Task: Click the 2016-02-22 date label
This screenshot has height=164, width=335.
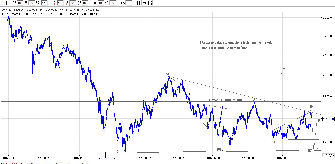Action: pyautogui.click(x=145, y=158)
